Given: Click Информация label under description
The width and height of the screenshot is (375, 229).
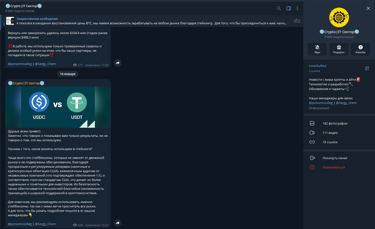Looking at the screenshot, I should click(x=319, y=108).
